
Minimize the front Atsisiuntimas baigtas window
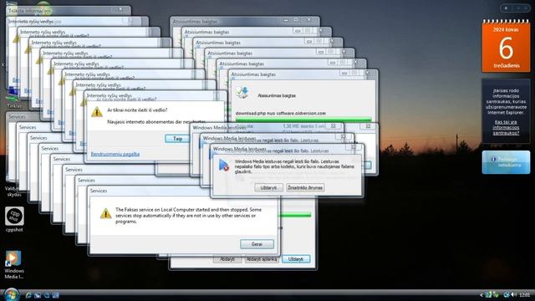pyautogui.click(x=344, y=73)
